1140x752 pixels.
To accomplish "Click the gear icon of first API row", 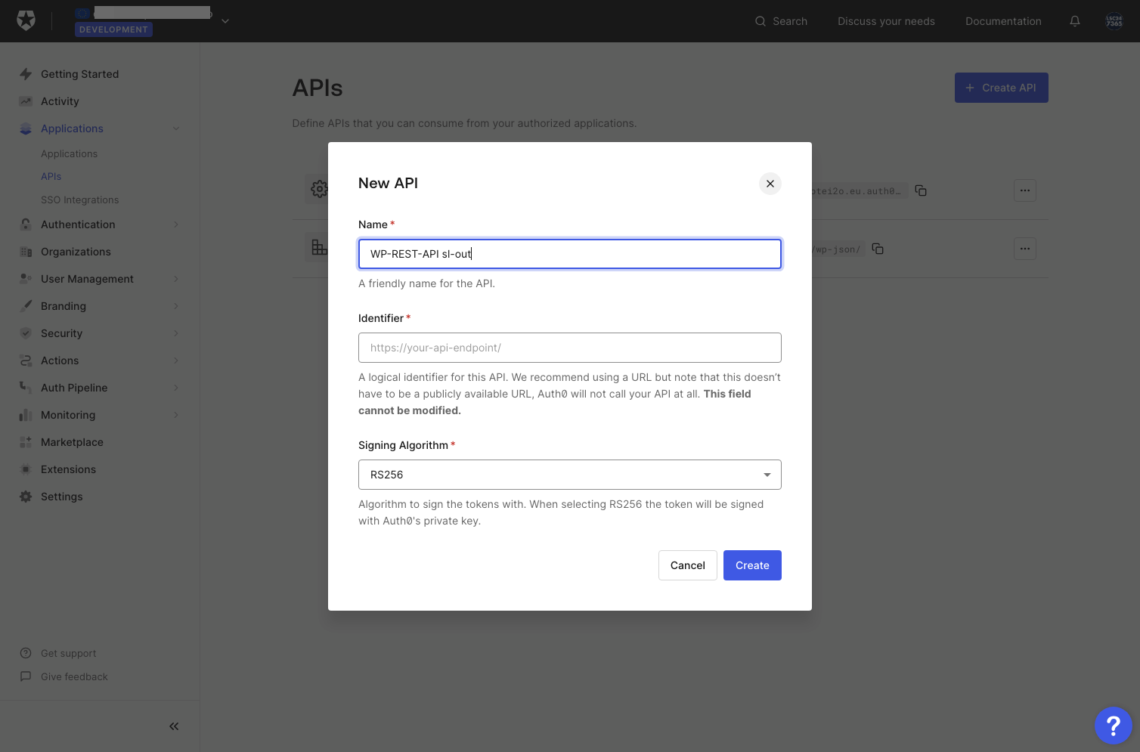I will pos(318,189).
